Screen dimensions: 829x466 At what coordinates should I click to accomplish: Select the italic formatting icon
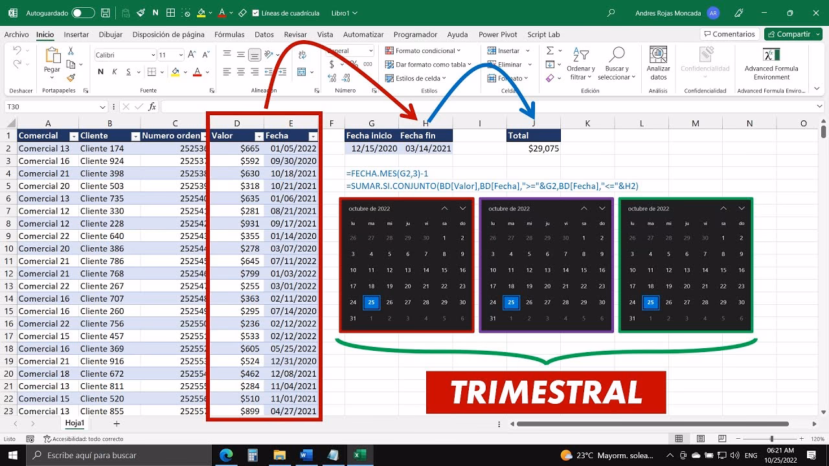coord(115,71)
